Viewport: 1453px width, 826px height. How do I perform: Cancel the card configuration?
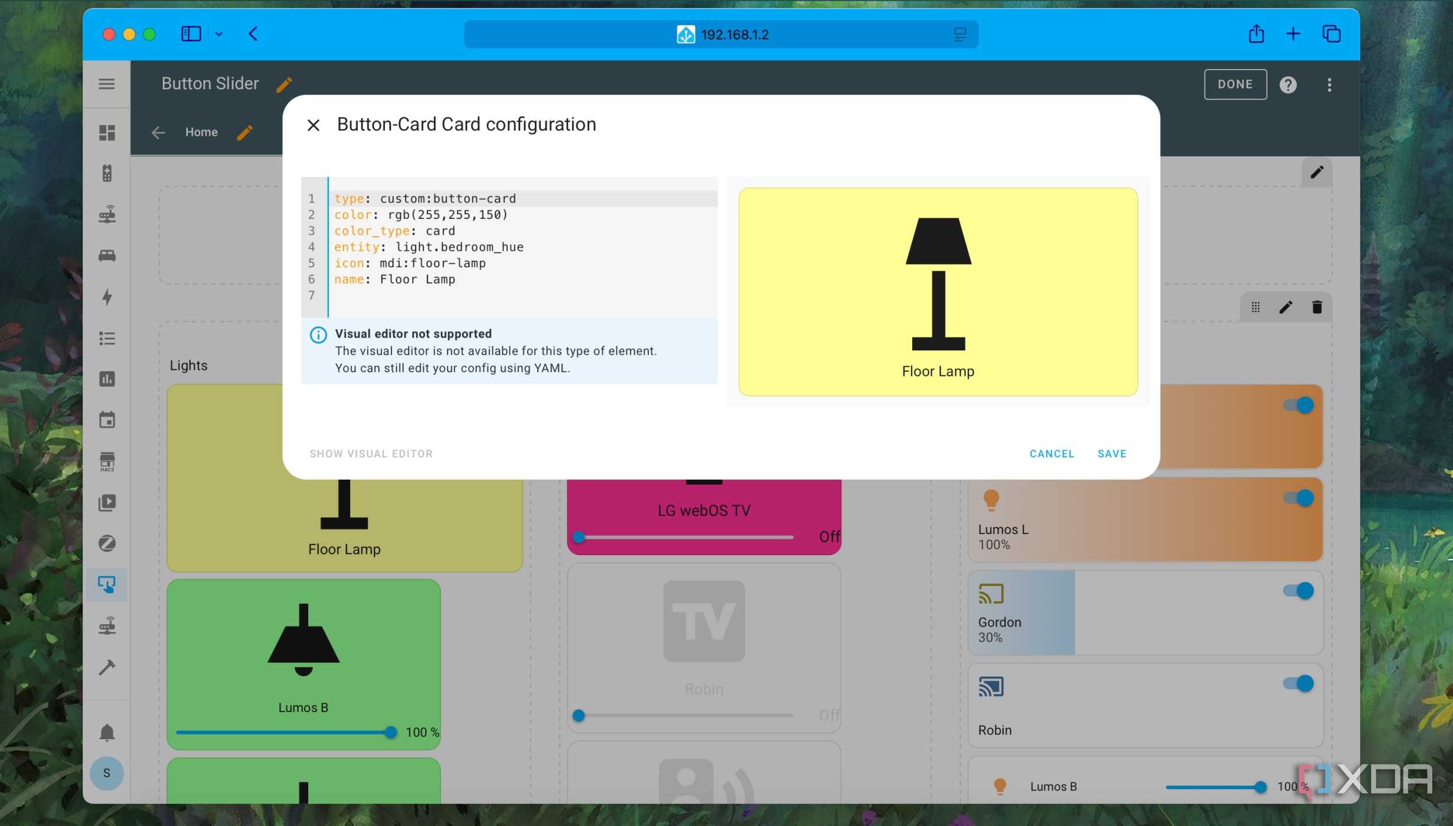tap(1052, 454)
